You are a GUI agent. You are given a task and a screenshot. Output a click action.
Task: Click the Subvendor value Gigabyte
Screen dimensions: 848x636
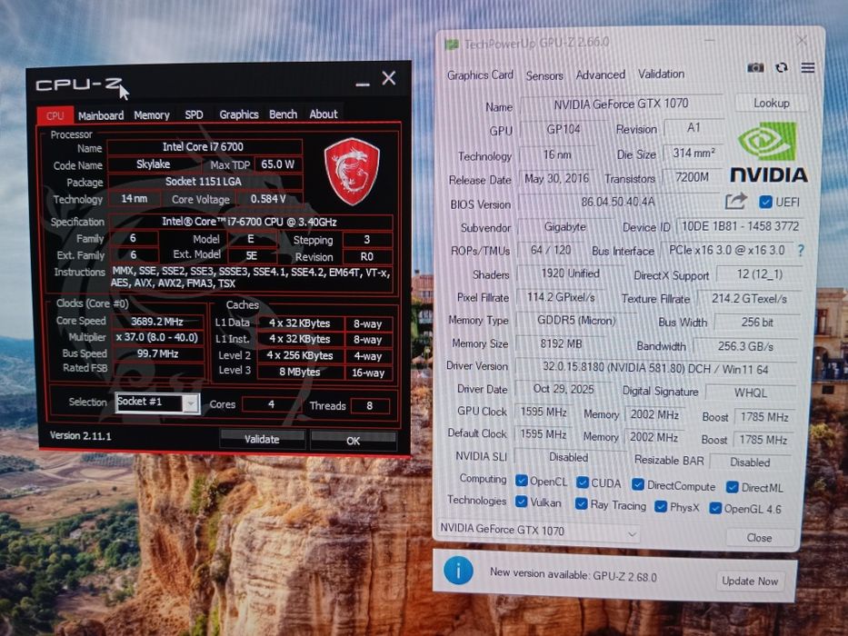[x=564, y=226]
